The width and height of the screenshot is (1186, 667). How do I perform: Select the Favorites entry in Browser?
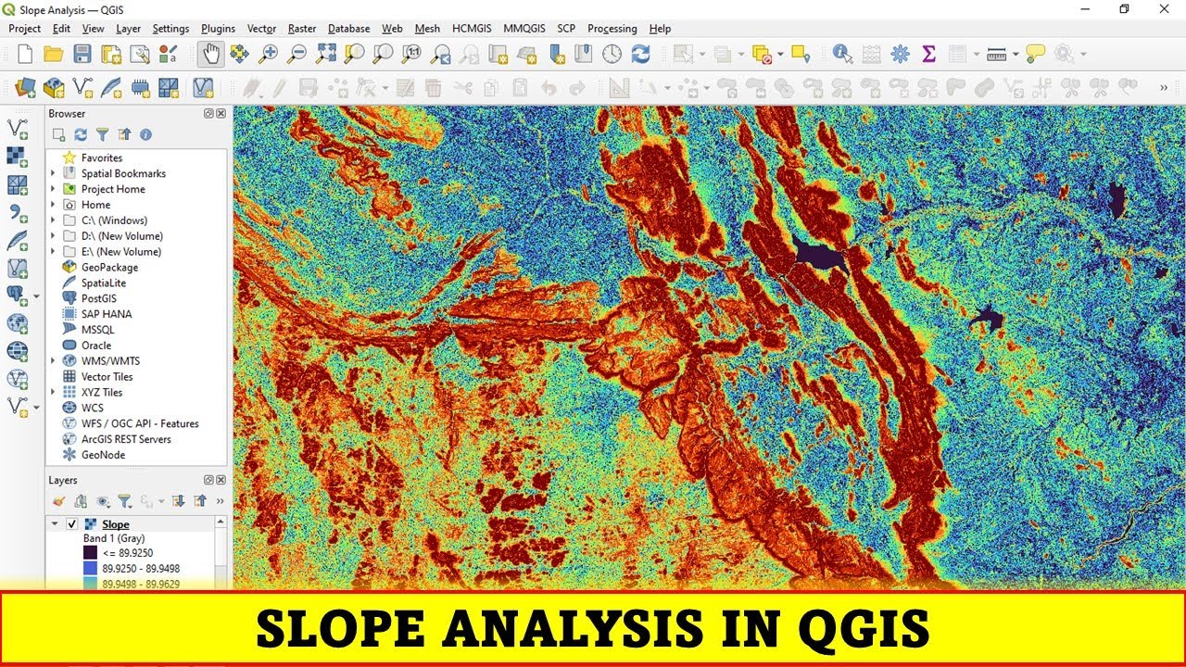(x=101, y=158)
